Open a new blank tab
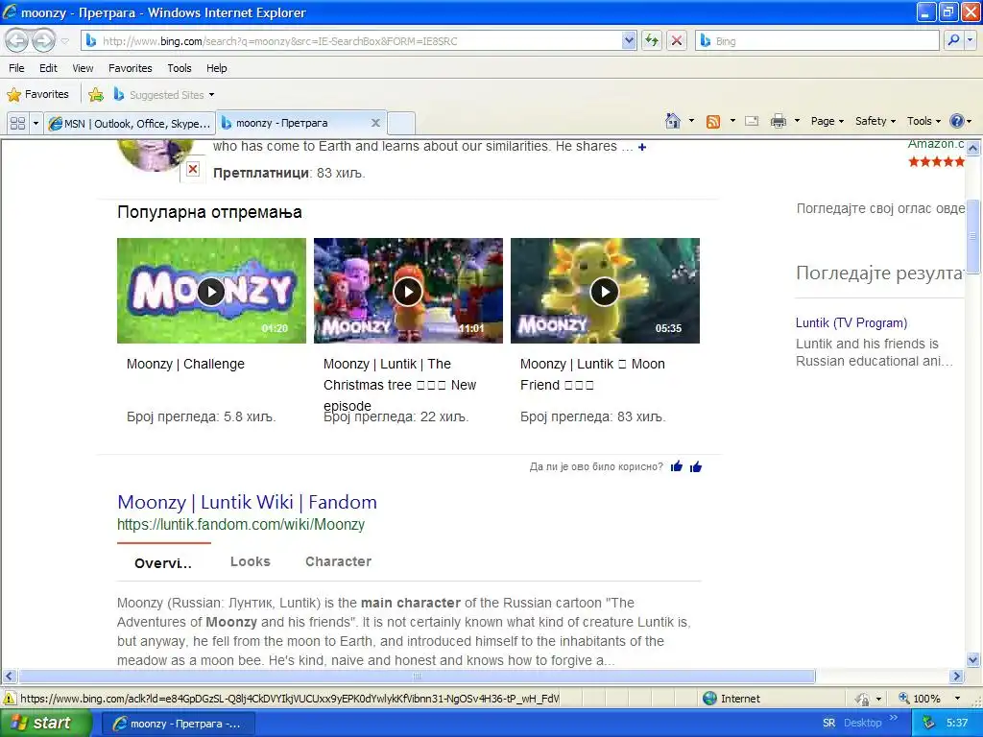 pyautogui.click(x=401, y=124)
